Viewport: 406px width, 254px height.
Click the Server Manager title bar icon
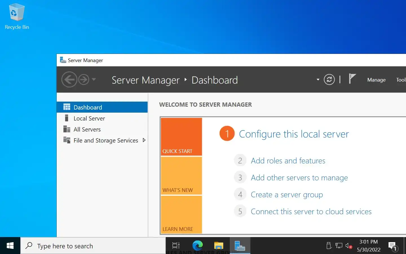tap(63, 60)
